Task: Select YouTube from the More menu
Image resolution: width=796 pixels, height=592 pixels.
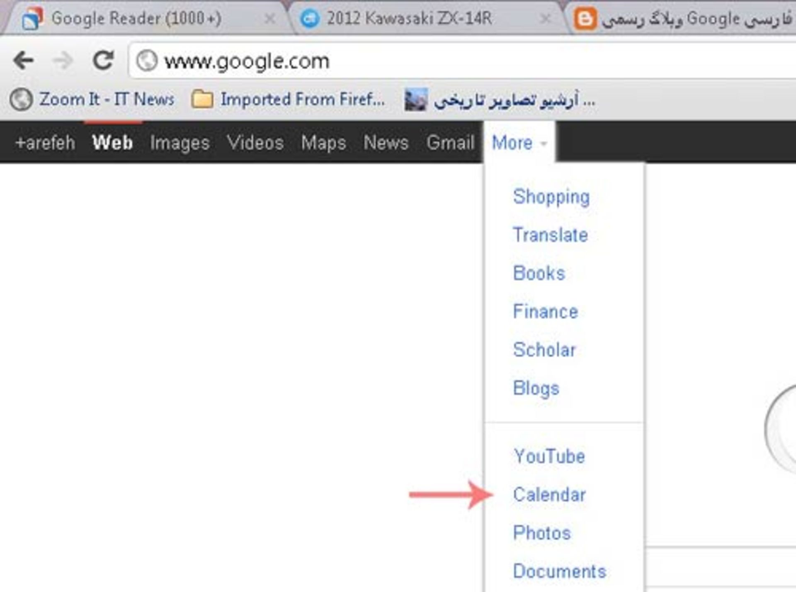Action: tap(549, 456)
